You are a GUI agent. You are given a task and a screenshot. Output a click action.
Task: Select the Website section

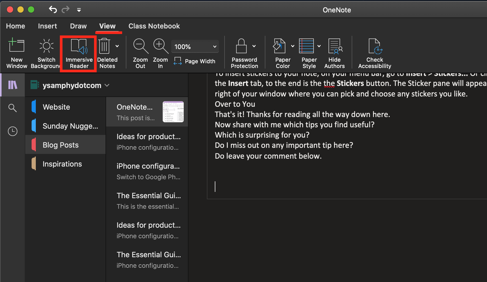[66, 107]
